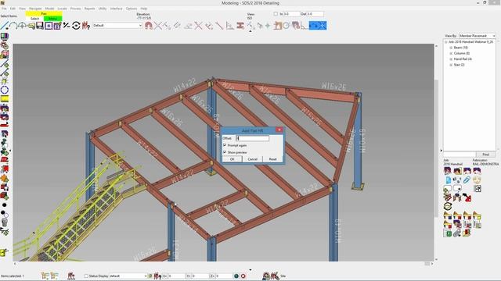Click the circular rotate arrows toolbar icon

coord(76,26)
